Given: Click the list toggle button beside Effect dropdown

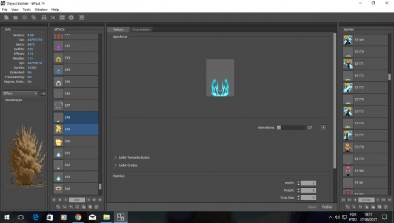Looking at the screenshot, I should (43, 93).
